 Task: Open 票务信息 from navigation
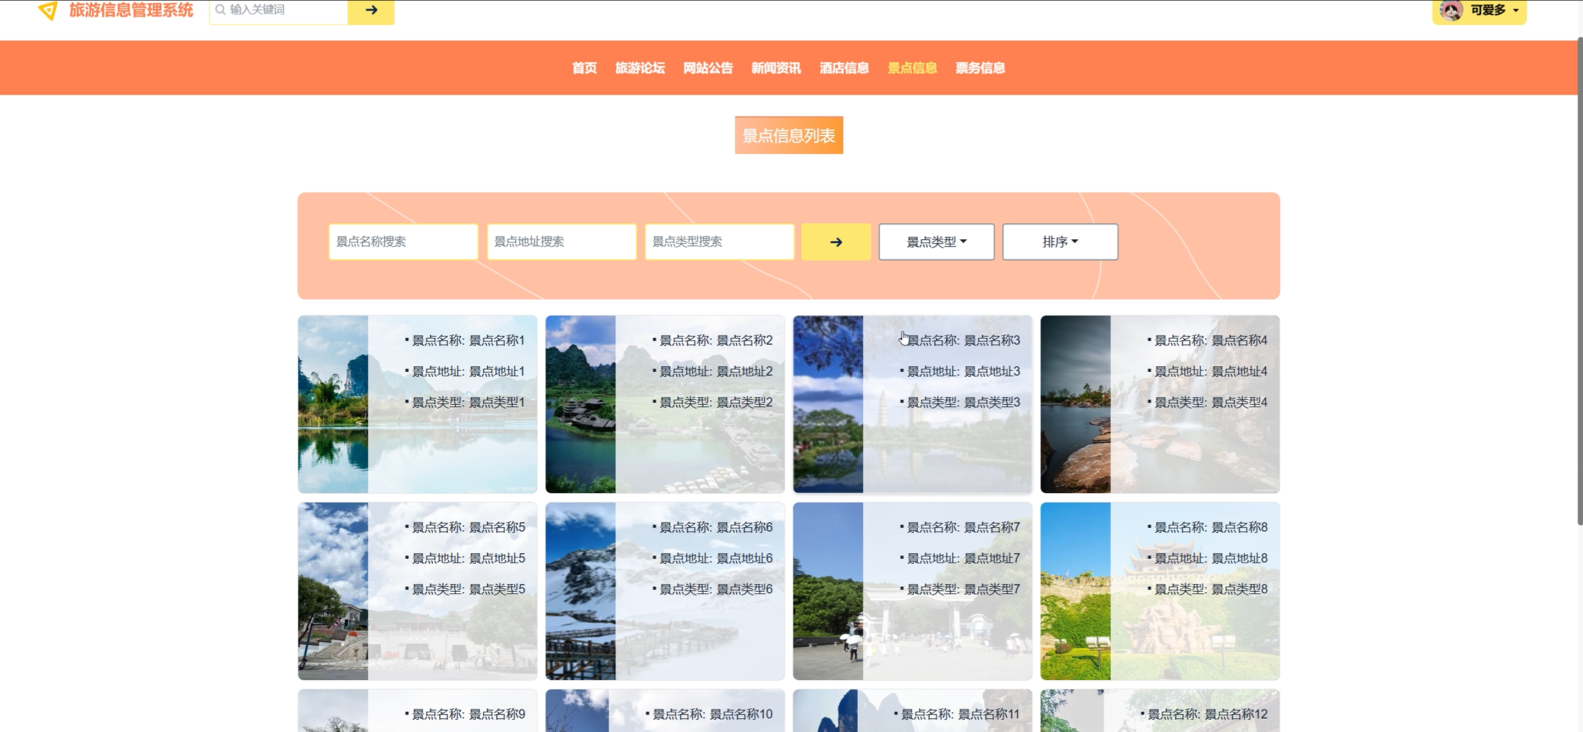979,68
